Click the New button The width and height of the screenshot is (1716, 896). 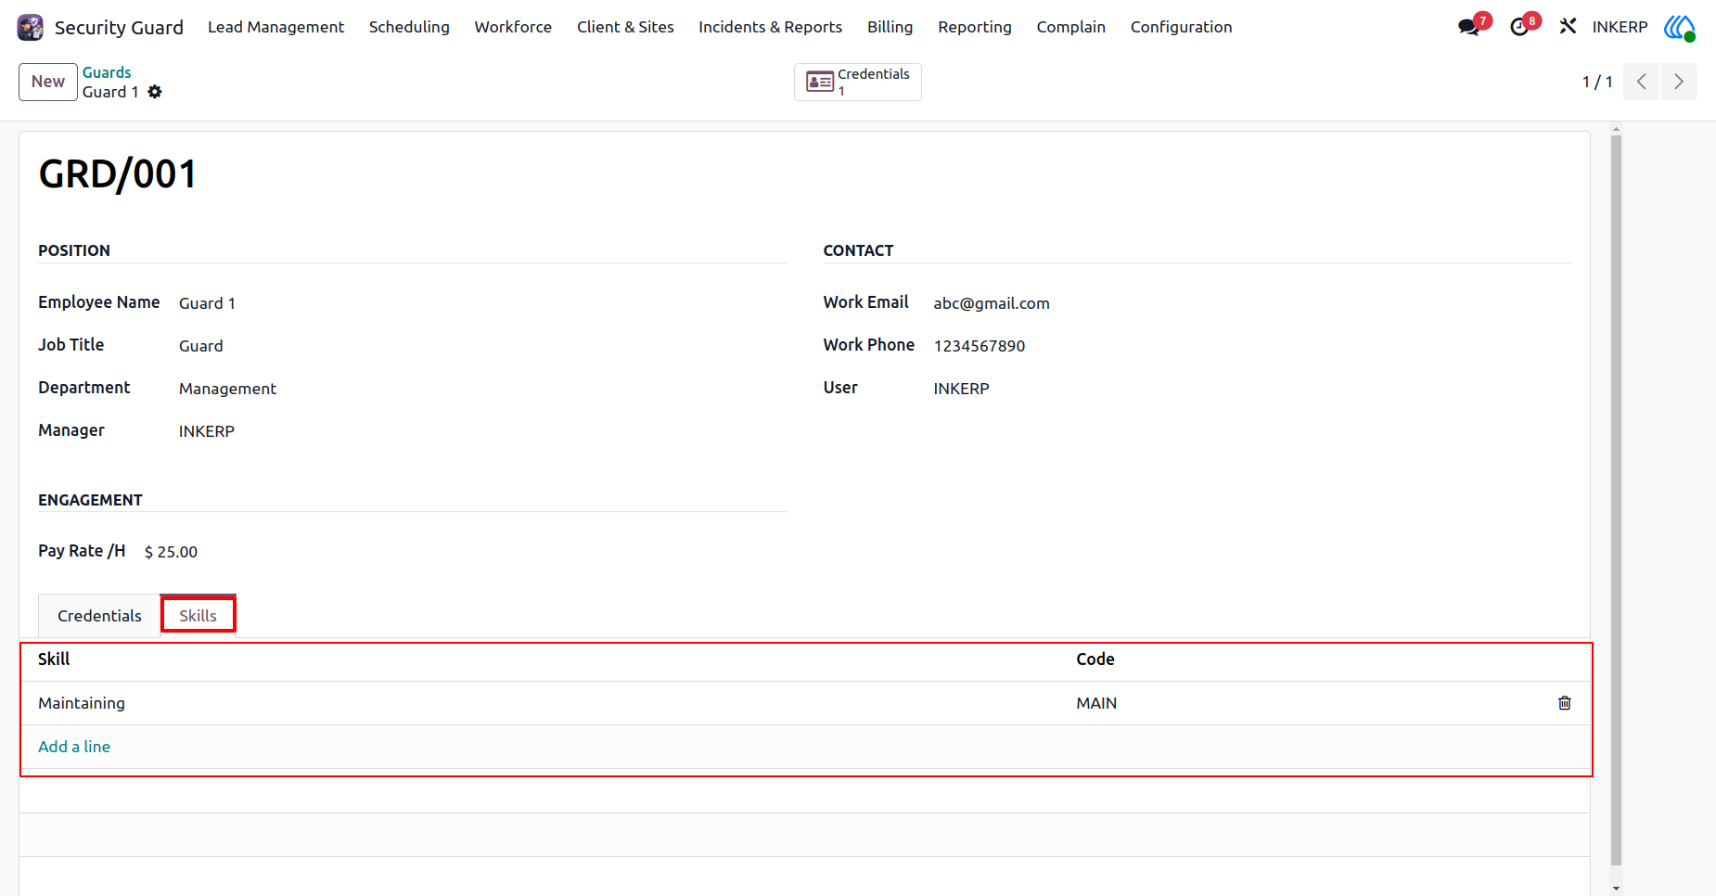point(48,82)
